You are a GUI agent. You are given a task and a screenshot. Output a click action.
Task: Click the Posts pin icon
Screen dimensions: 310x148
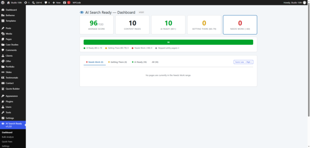(3, 28)
